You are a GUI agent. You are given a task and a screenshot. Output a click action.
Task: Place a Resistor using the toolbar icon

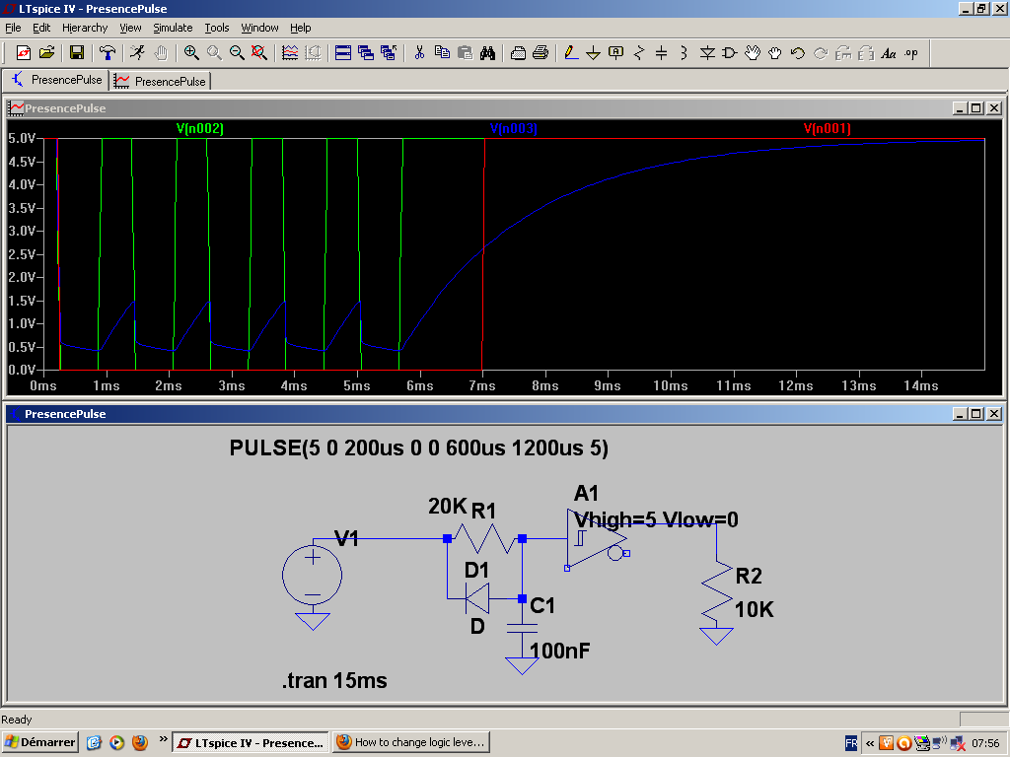639,53
